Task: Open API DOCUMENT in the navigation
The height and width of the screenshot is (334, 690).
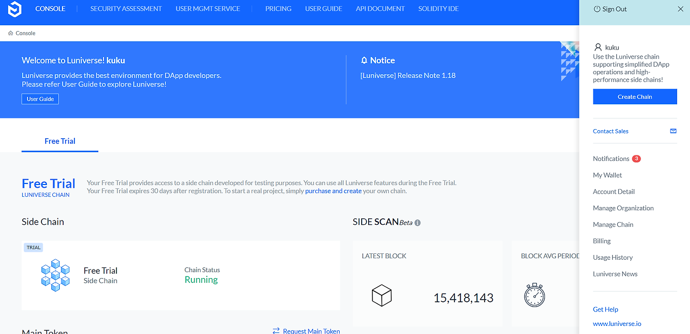Action: coord(380,9)
